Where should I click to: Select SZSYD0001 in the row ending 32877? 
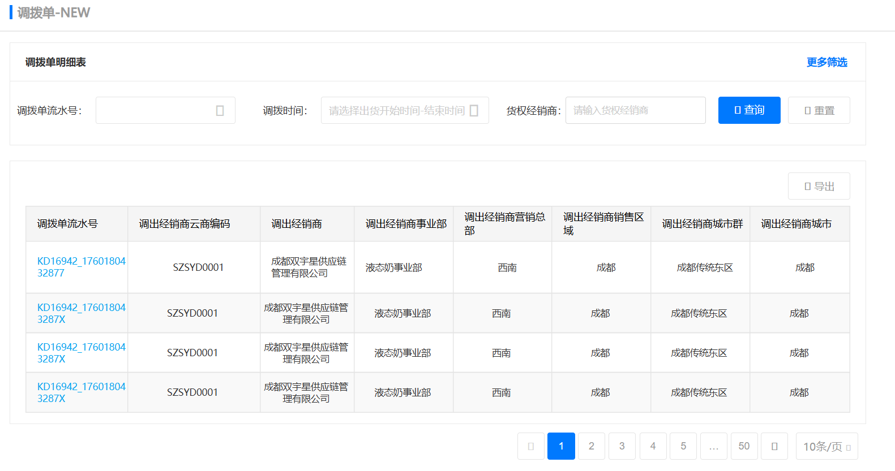pyautogui.click(x=198, y=267)
